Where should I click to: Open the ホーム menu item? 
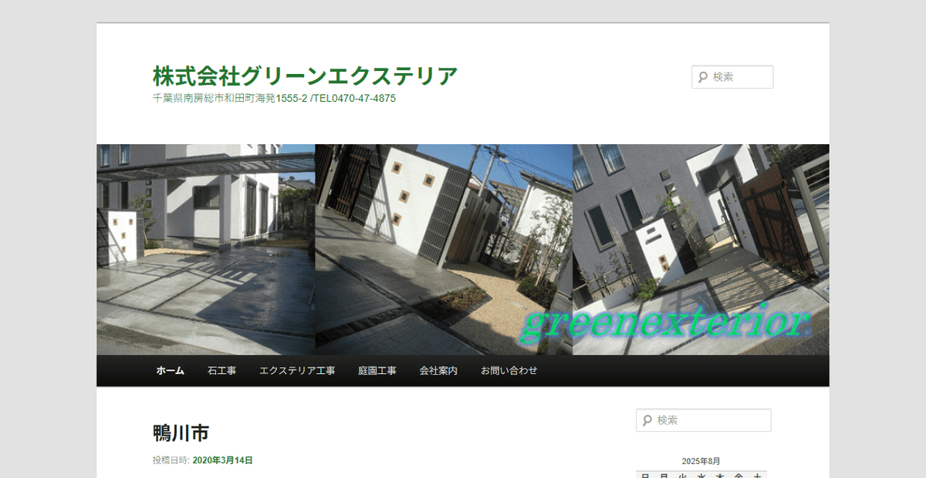(x=170, y=370)
